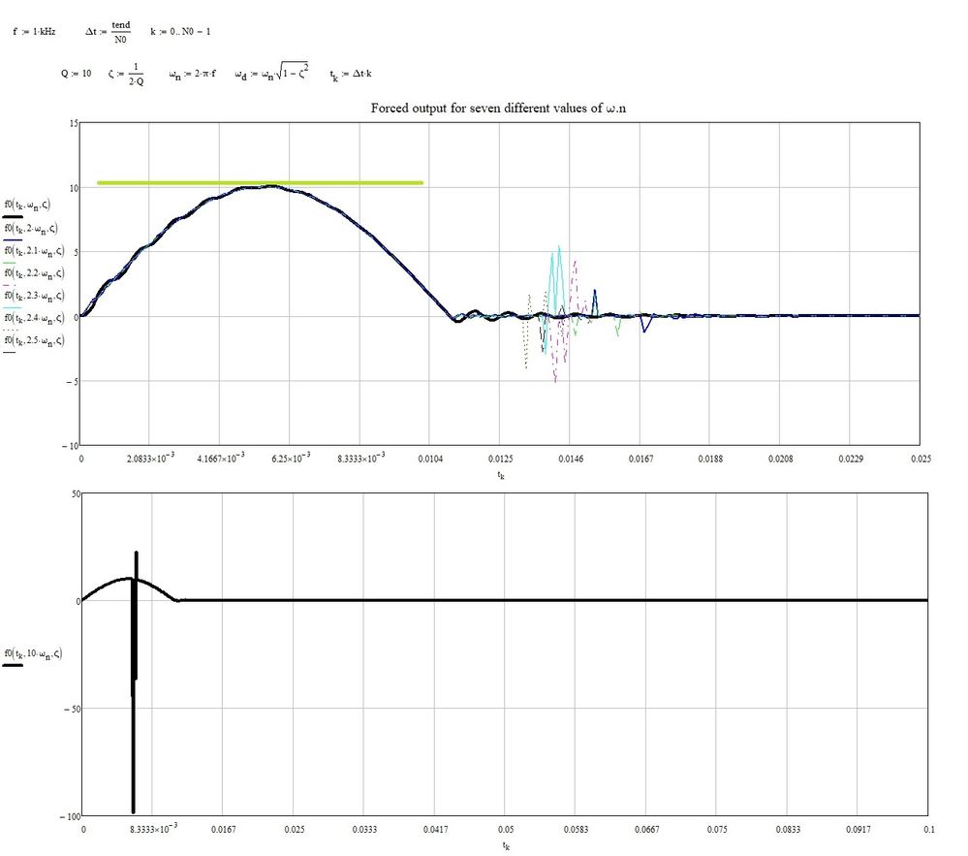The width and height of the screenshot is (968, 856).
Task: Click the legend entry f0(tk, 2.4·ωn, ζ)
Action: click(x=34, y=318)
